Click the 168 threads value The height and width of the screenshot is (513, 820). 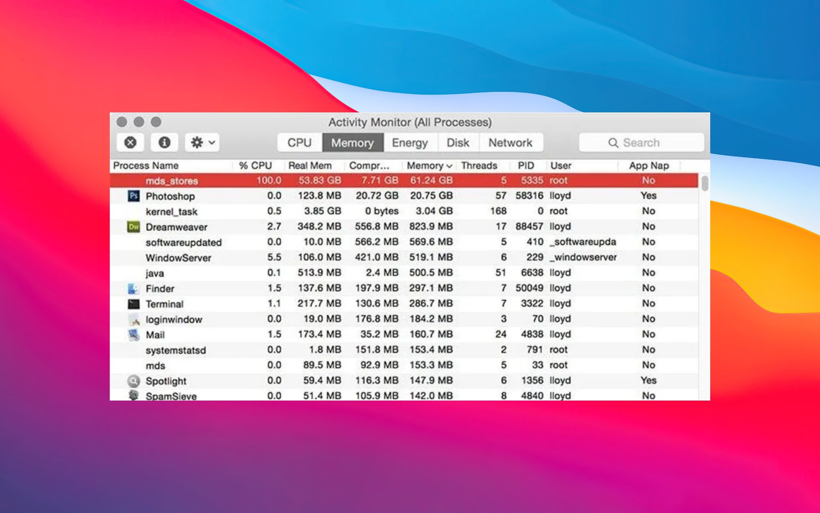click(498, 211)
